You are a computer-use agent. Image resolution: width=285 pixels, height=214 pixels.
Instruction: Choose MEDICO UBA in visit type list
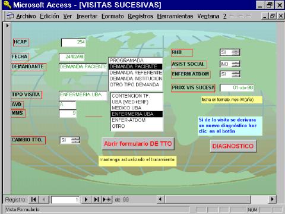[137, 108]
